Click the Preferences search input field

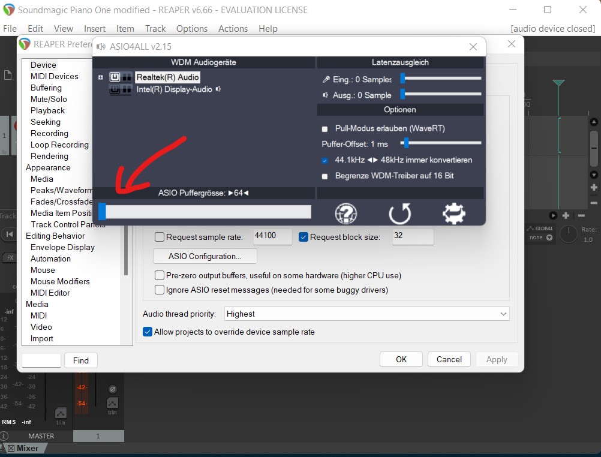click(x=41, y=360)
